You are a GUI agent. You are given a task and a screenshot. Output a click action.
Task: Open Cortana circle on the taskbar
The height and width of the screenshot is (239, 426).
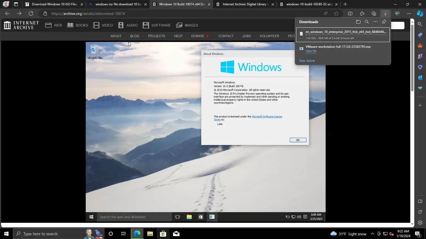coord(111,234)
